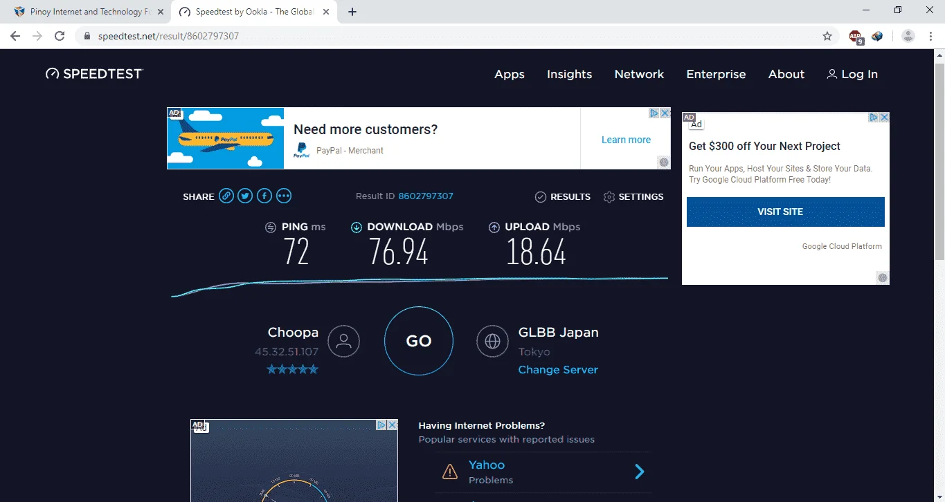Viewport: 945px width, 502px height.
Task: Click the GLBB Japan server globe icon
Action: pyautogui.click(x=493, y=341)
